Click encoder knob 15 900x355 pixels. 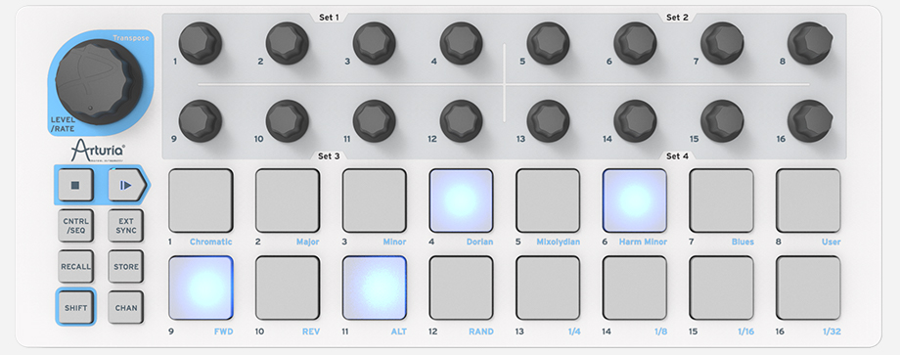pyautogui.click(x=723, y=121)
